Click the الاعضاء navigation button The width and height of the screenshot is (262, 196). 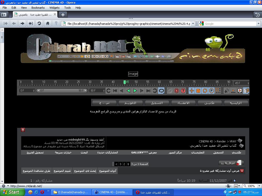[x=183, y=103]
